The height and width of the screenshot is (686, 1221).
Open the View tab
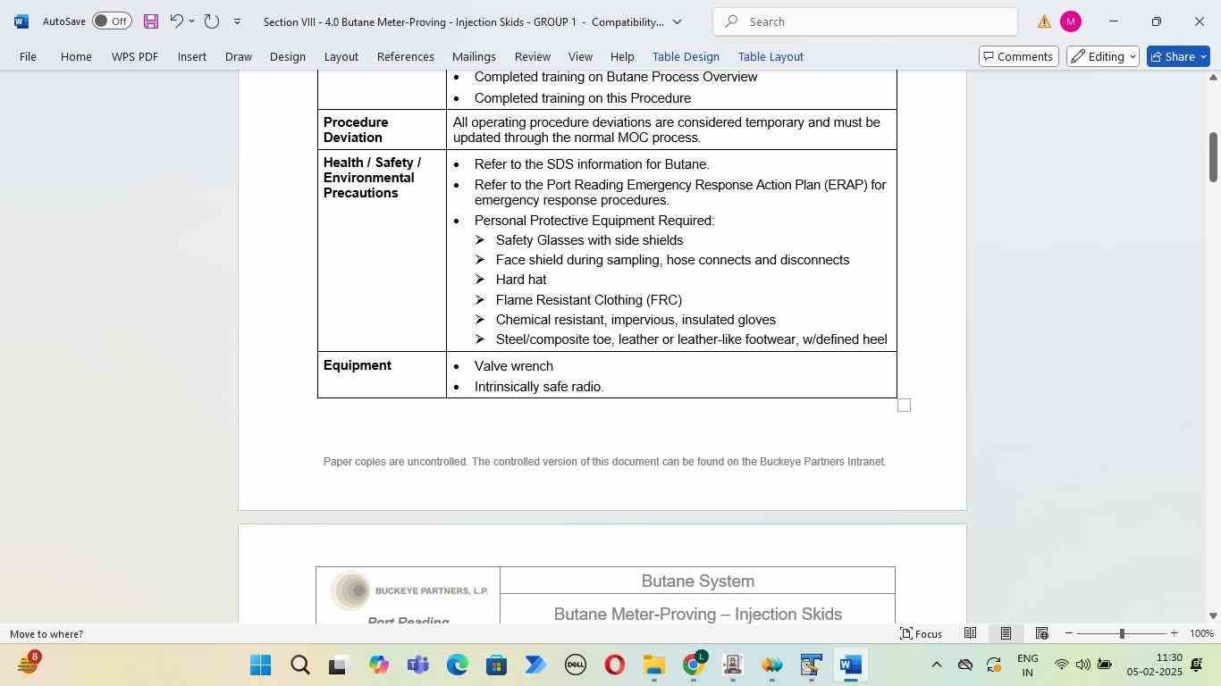tap(580, 56)
